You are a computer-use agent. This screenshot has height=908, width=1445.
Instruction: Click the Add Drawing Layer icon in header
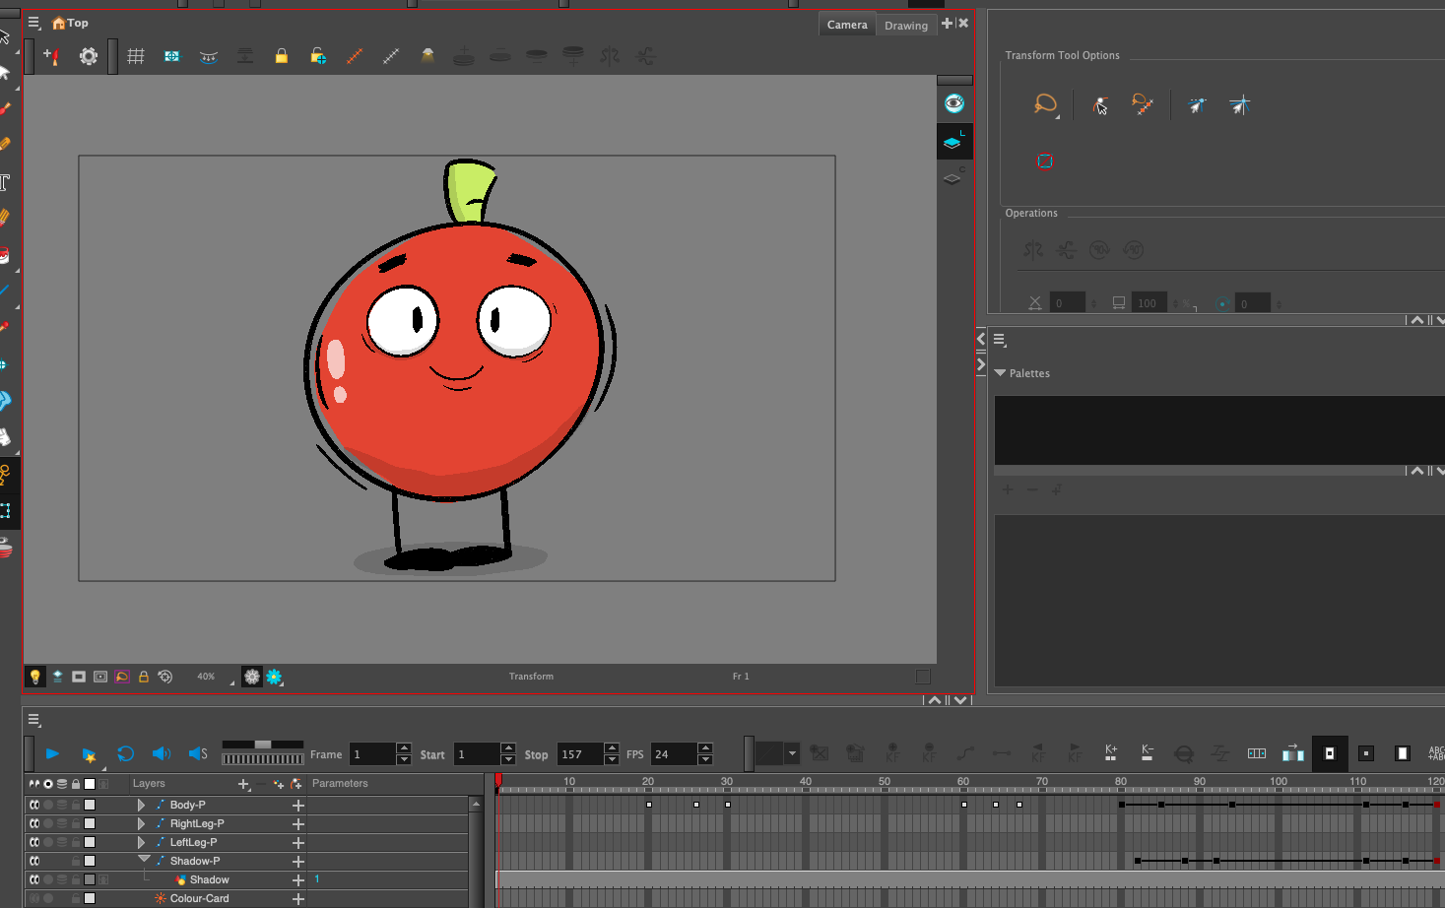(x=278, y=784)
